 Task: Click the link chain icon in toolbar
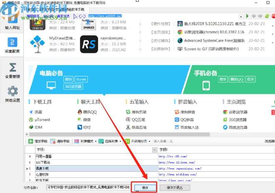click(82, 16)
